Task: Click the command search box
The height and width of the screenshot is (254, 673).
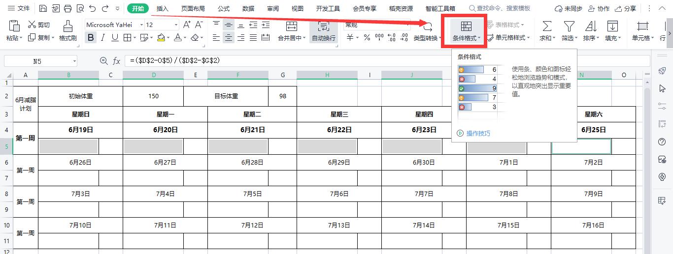Action: coord(500,9)
